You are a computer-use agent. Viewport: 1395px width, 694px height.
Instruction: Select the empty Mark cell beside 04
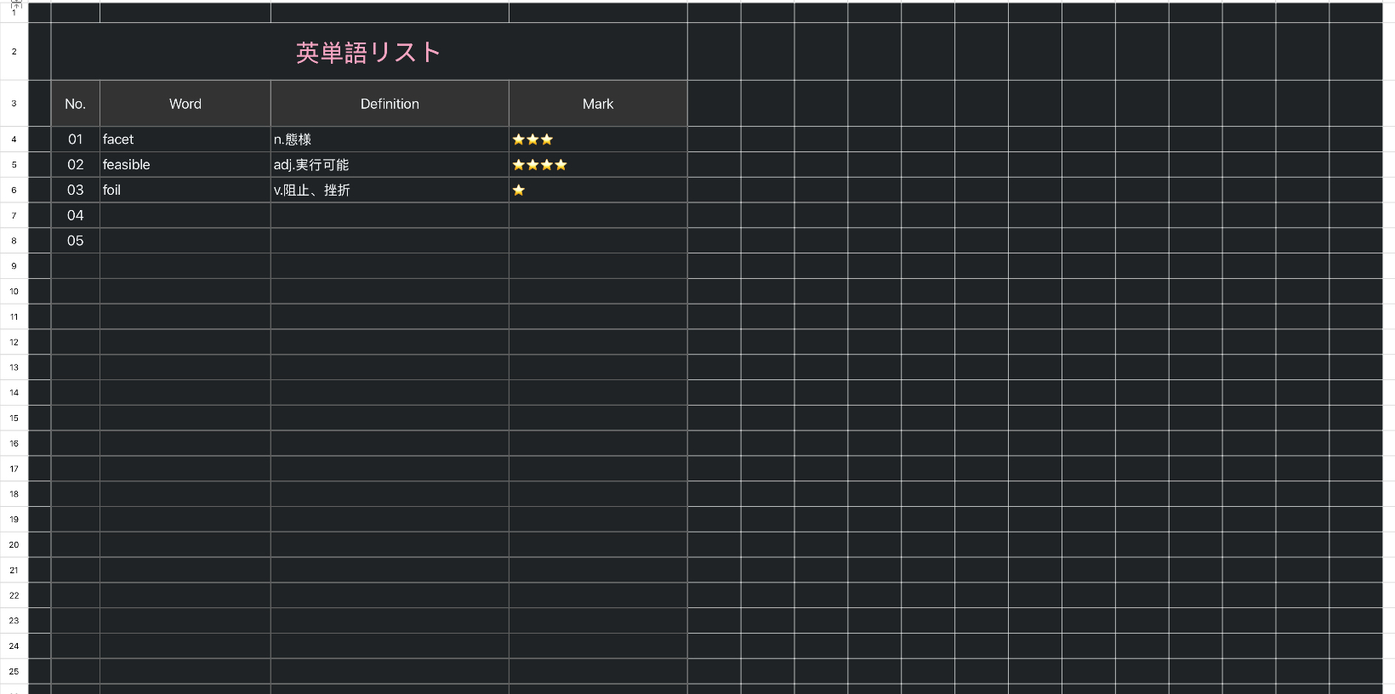598,215
